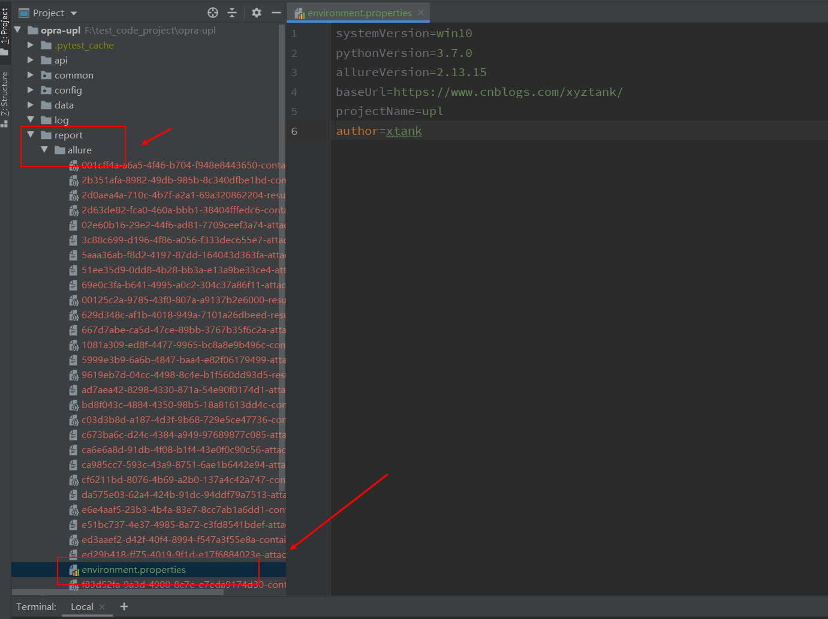Select file ed3aaef2-d42f-40f4 container
Image resolution: width=828 pixels, height=619 pixels.
coord(183,539)
